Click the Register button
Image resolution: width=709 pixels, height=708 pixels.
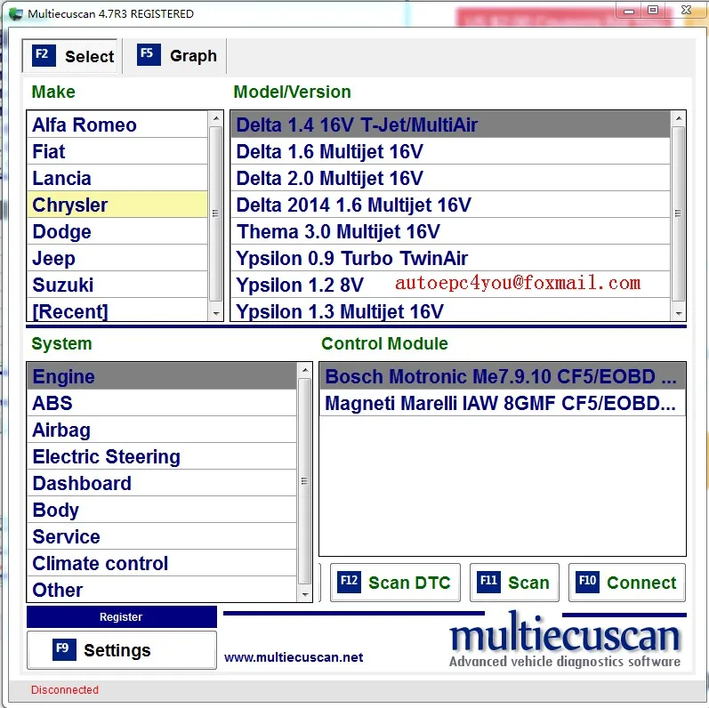point(122,616)
